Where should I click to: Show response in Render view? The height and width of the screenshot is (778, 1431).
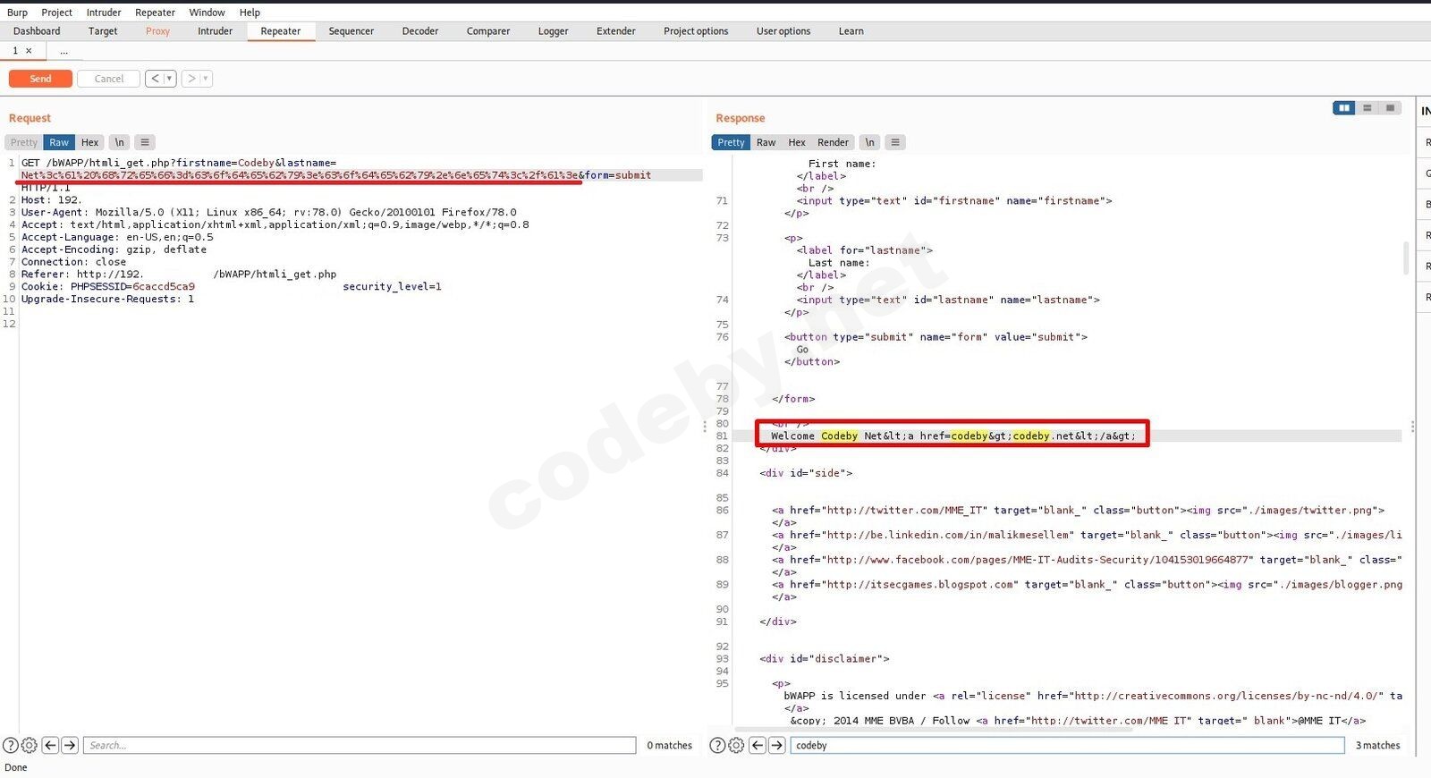(x=833, y=142)
